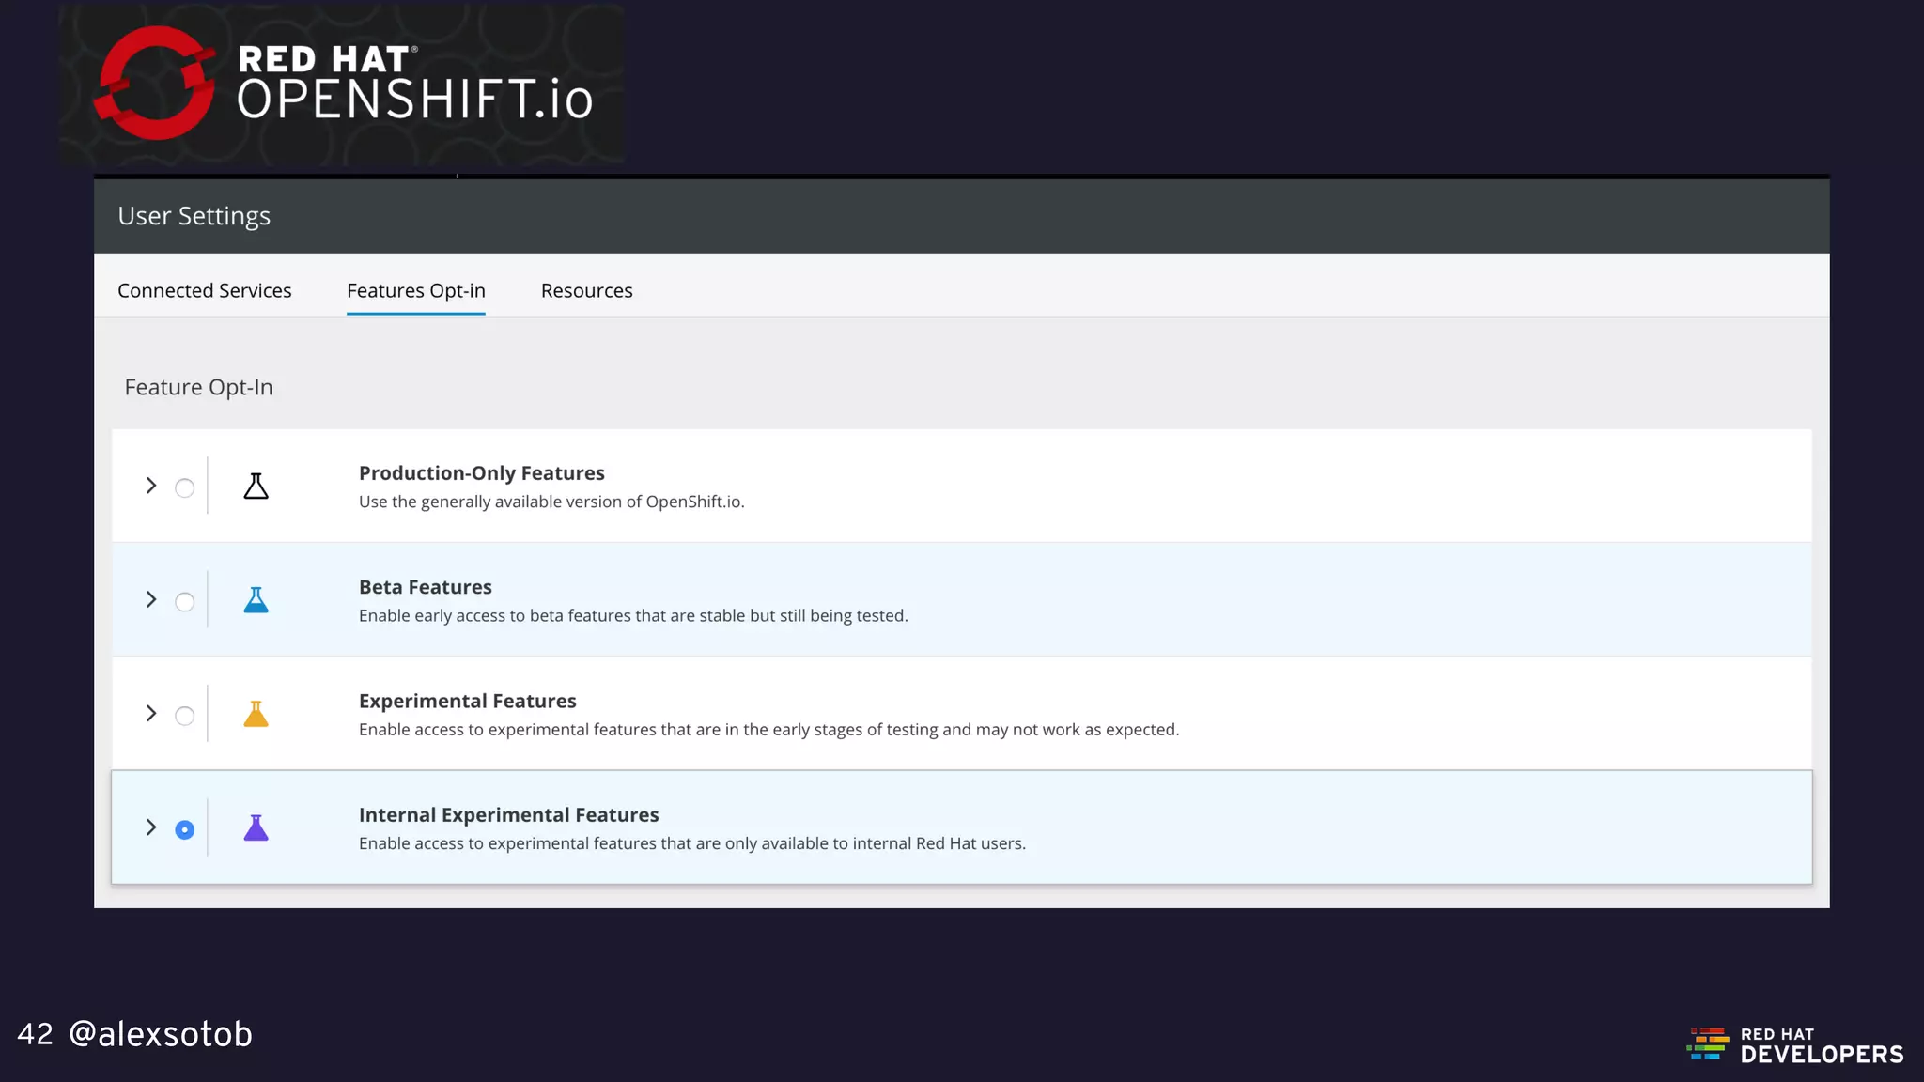The height and width of the screenshot is (1082, 1924).
Task: Open the Resources tab
Action: click(x=586, y=290)
